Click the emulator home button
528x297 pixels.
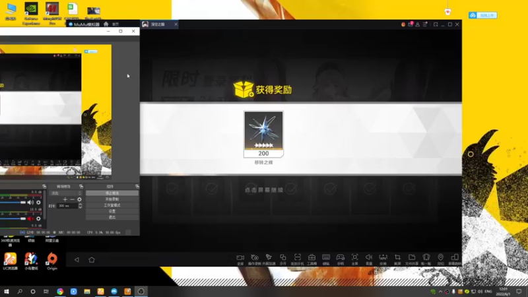click(92, 259)
